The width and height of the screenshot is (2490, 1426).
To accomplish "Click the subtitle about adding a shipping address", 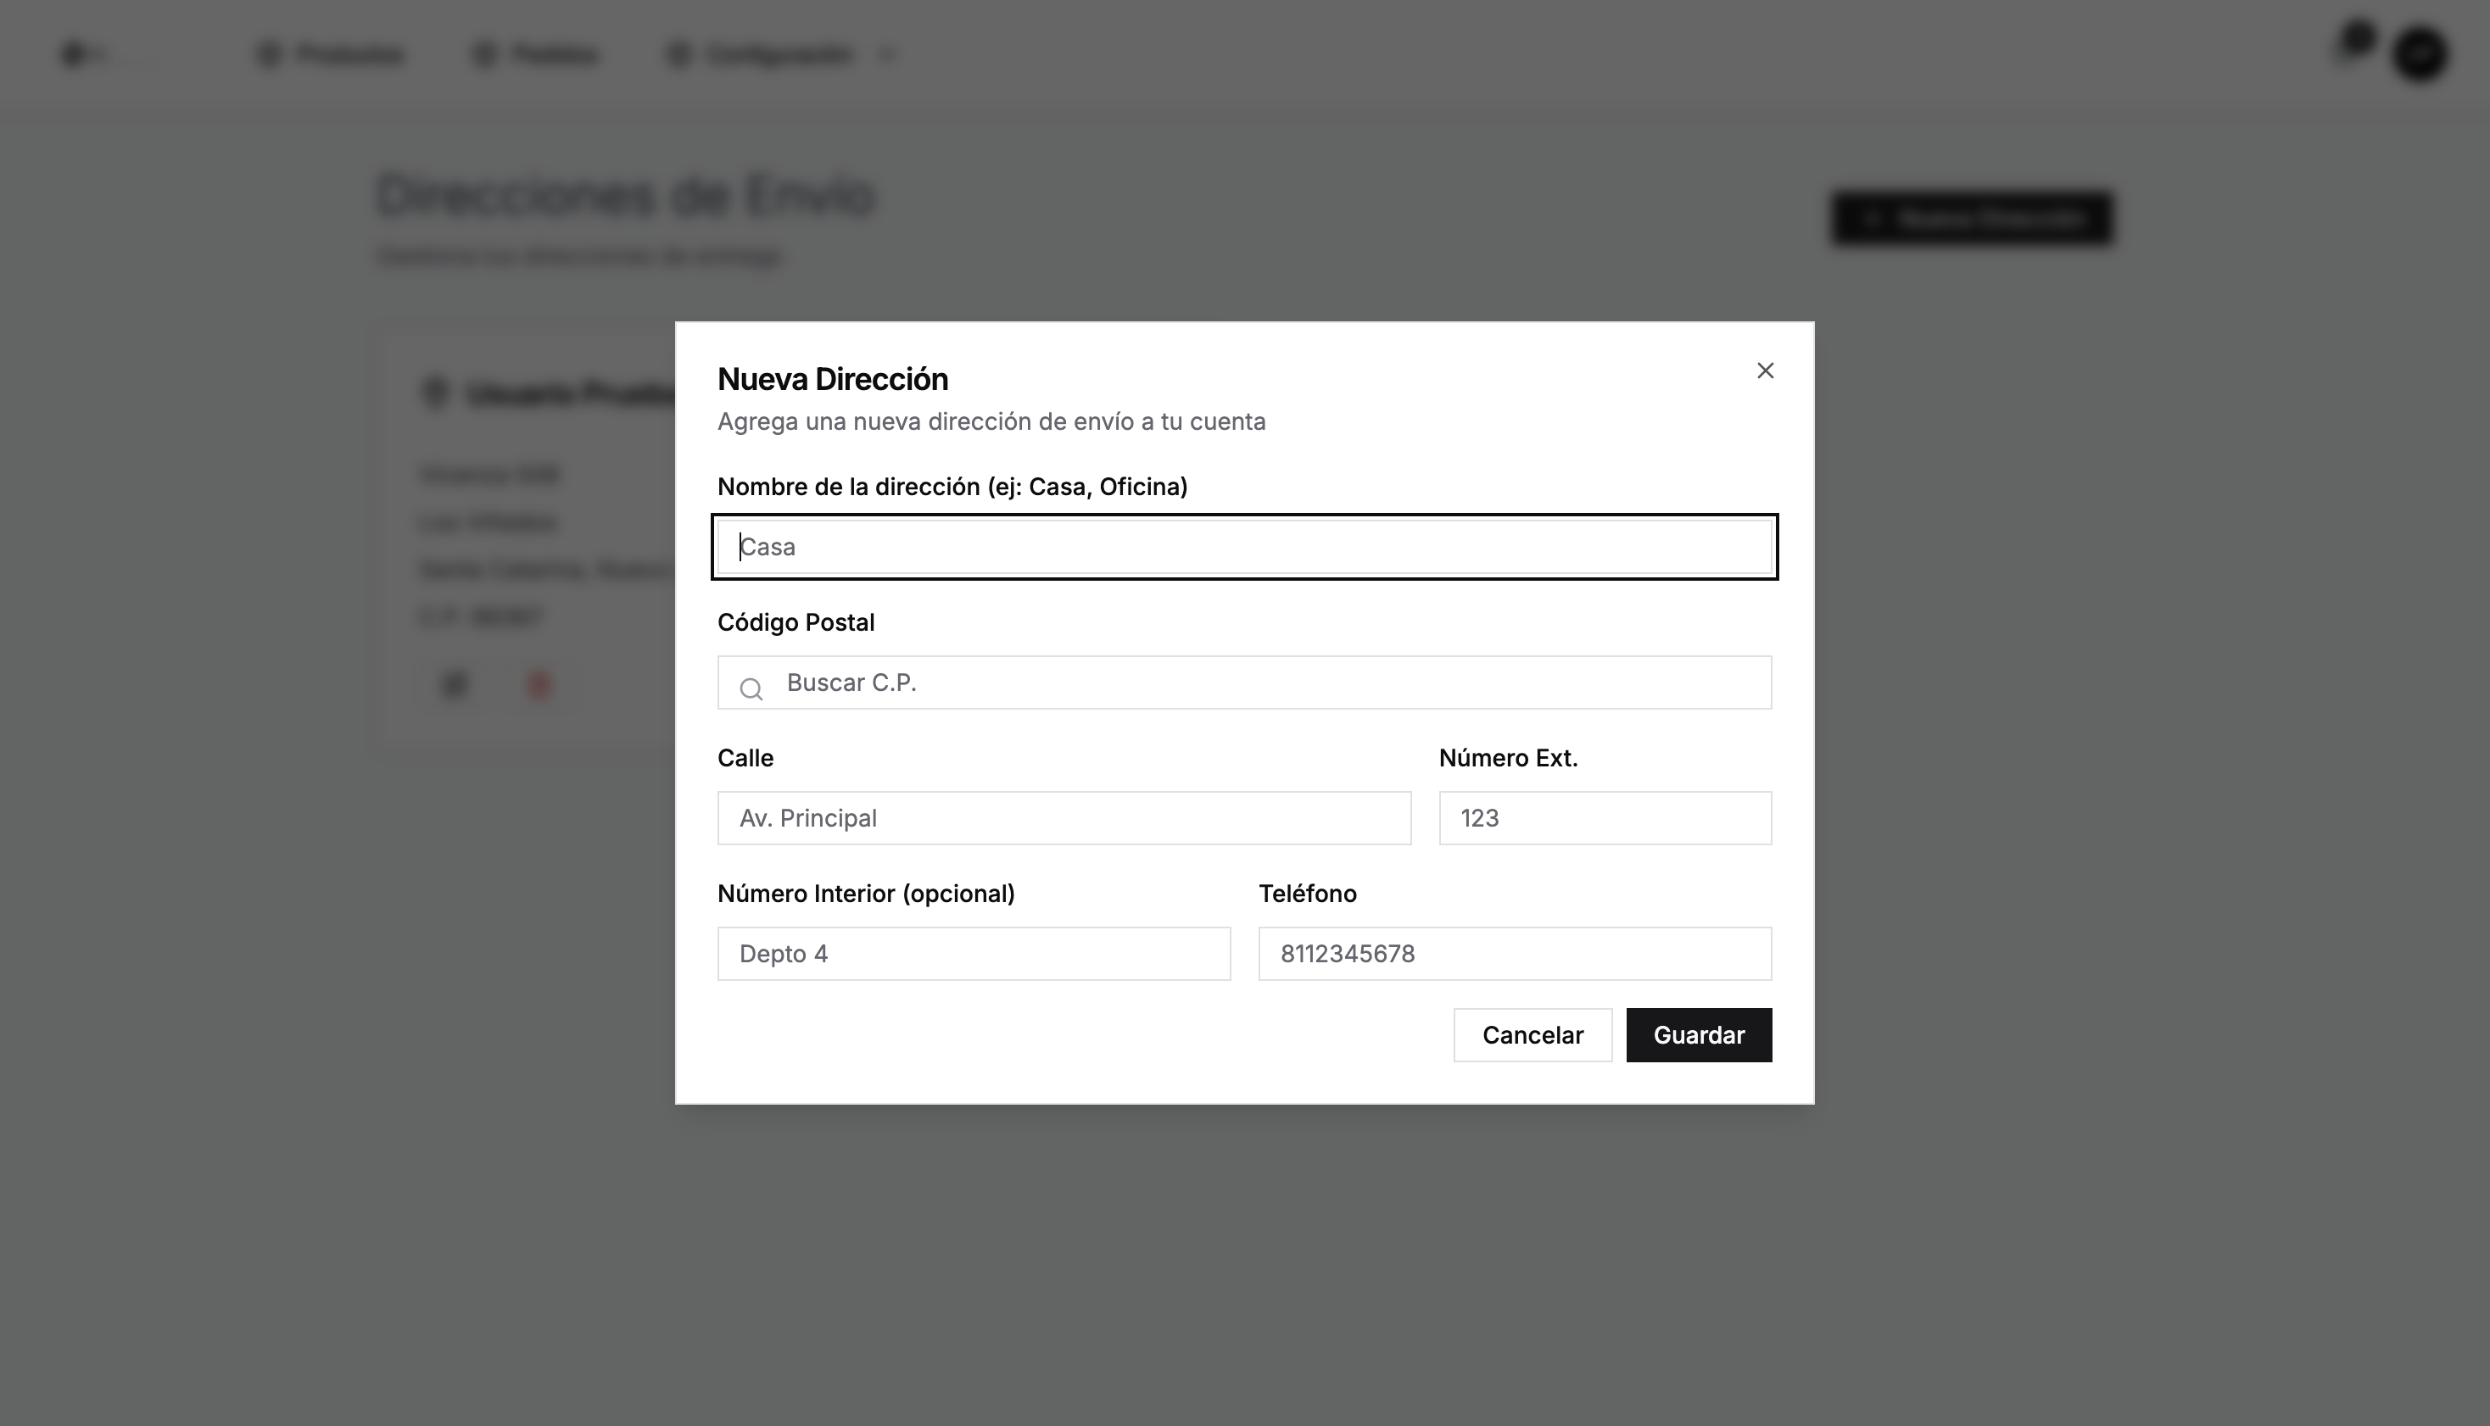I will (x=991, y=422).
